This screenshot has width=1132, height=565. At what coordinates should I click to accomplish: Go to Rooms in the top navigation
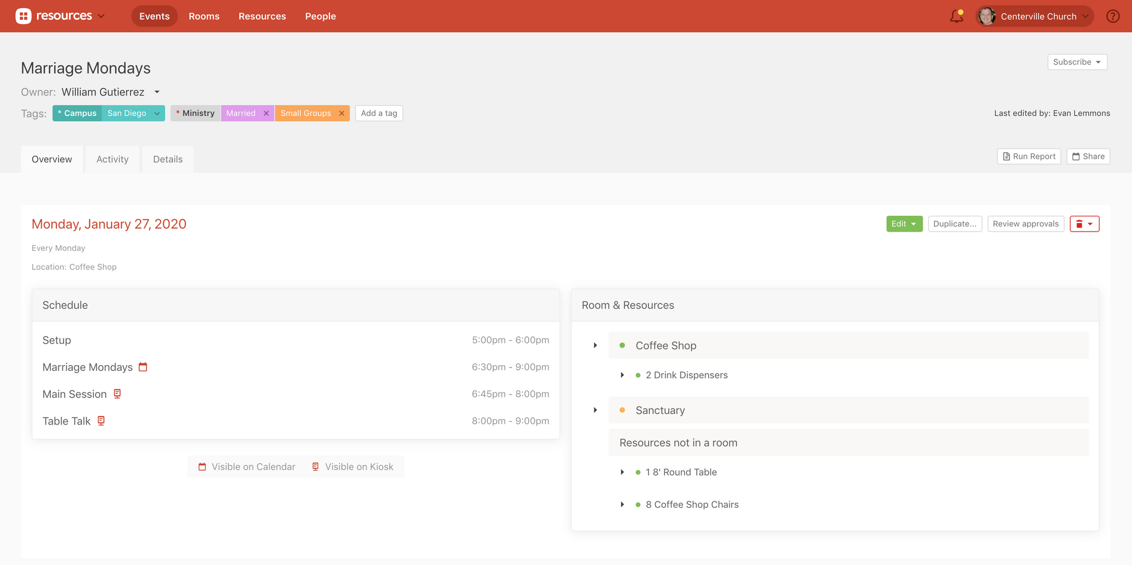[x=204, y=16]
